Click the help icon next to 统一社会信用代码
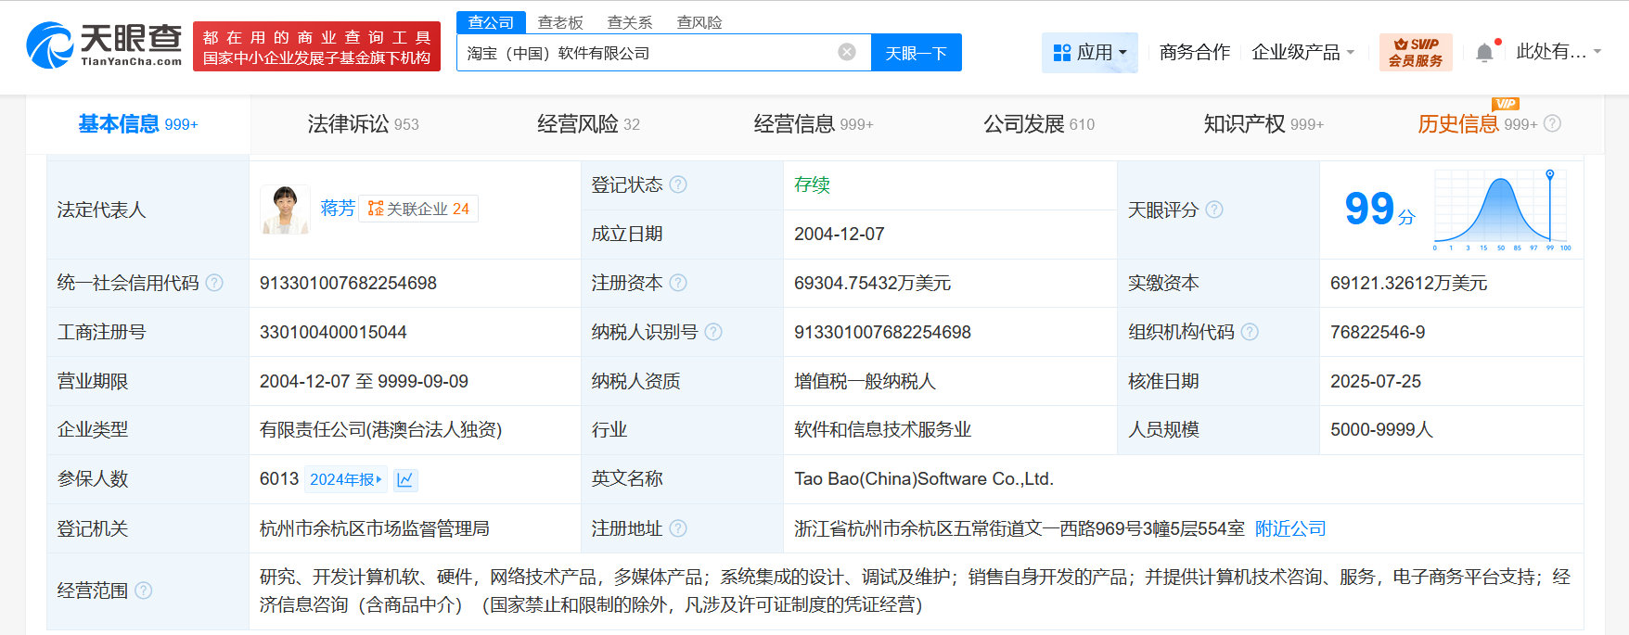The height and width of the screenshot is (635, 1629). [214, 283]
